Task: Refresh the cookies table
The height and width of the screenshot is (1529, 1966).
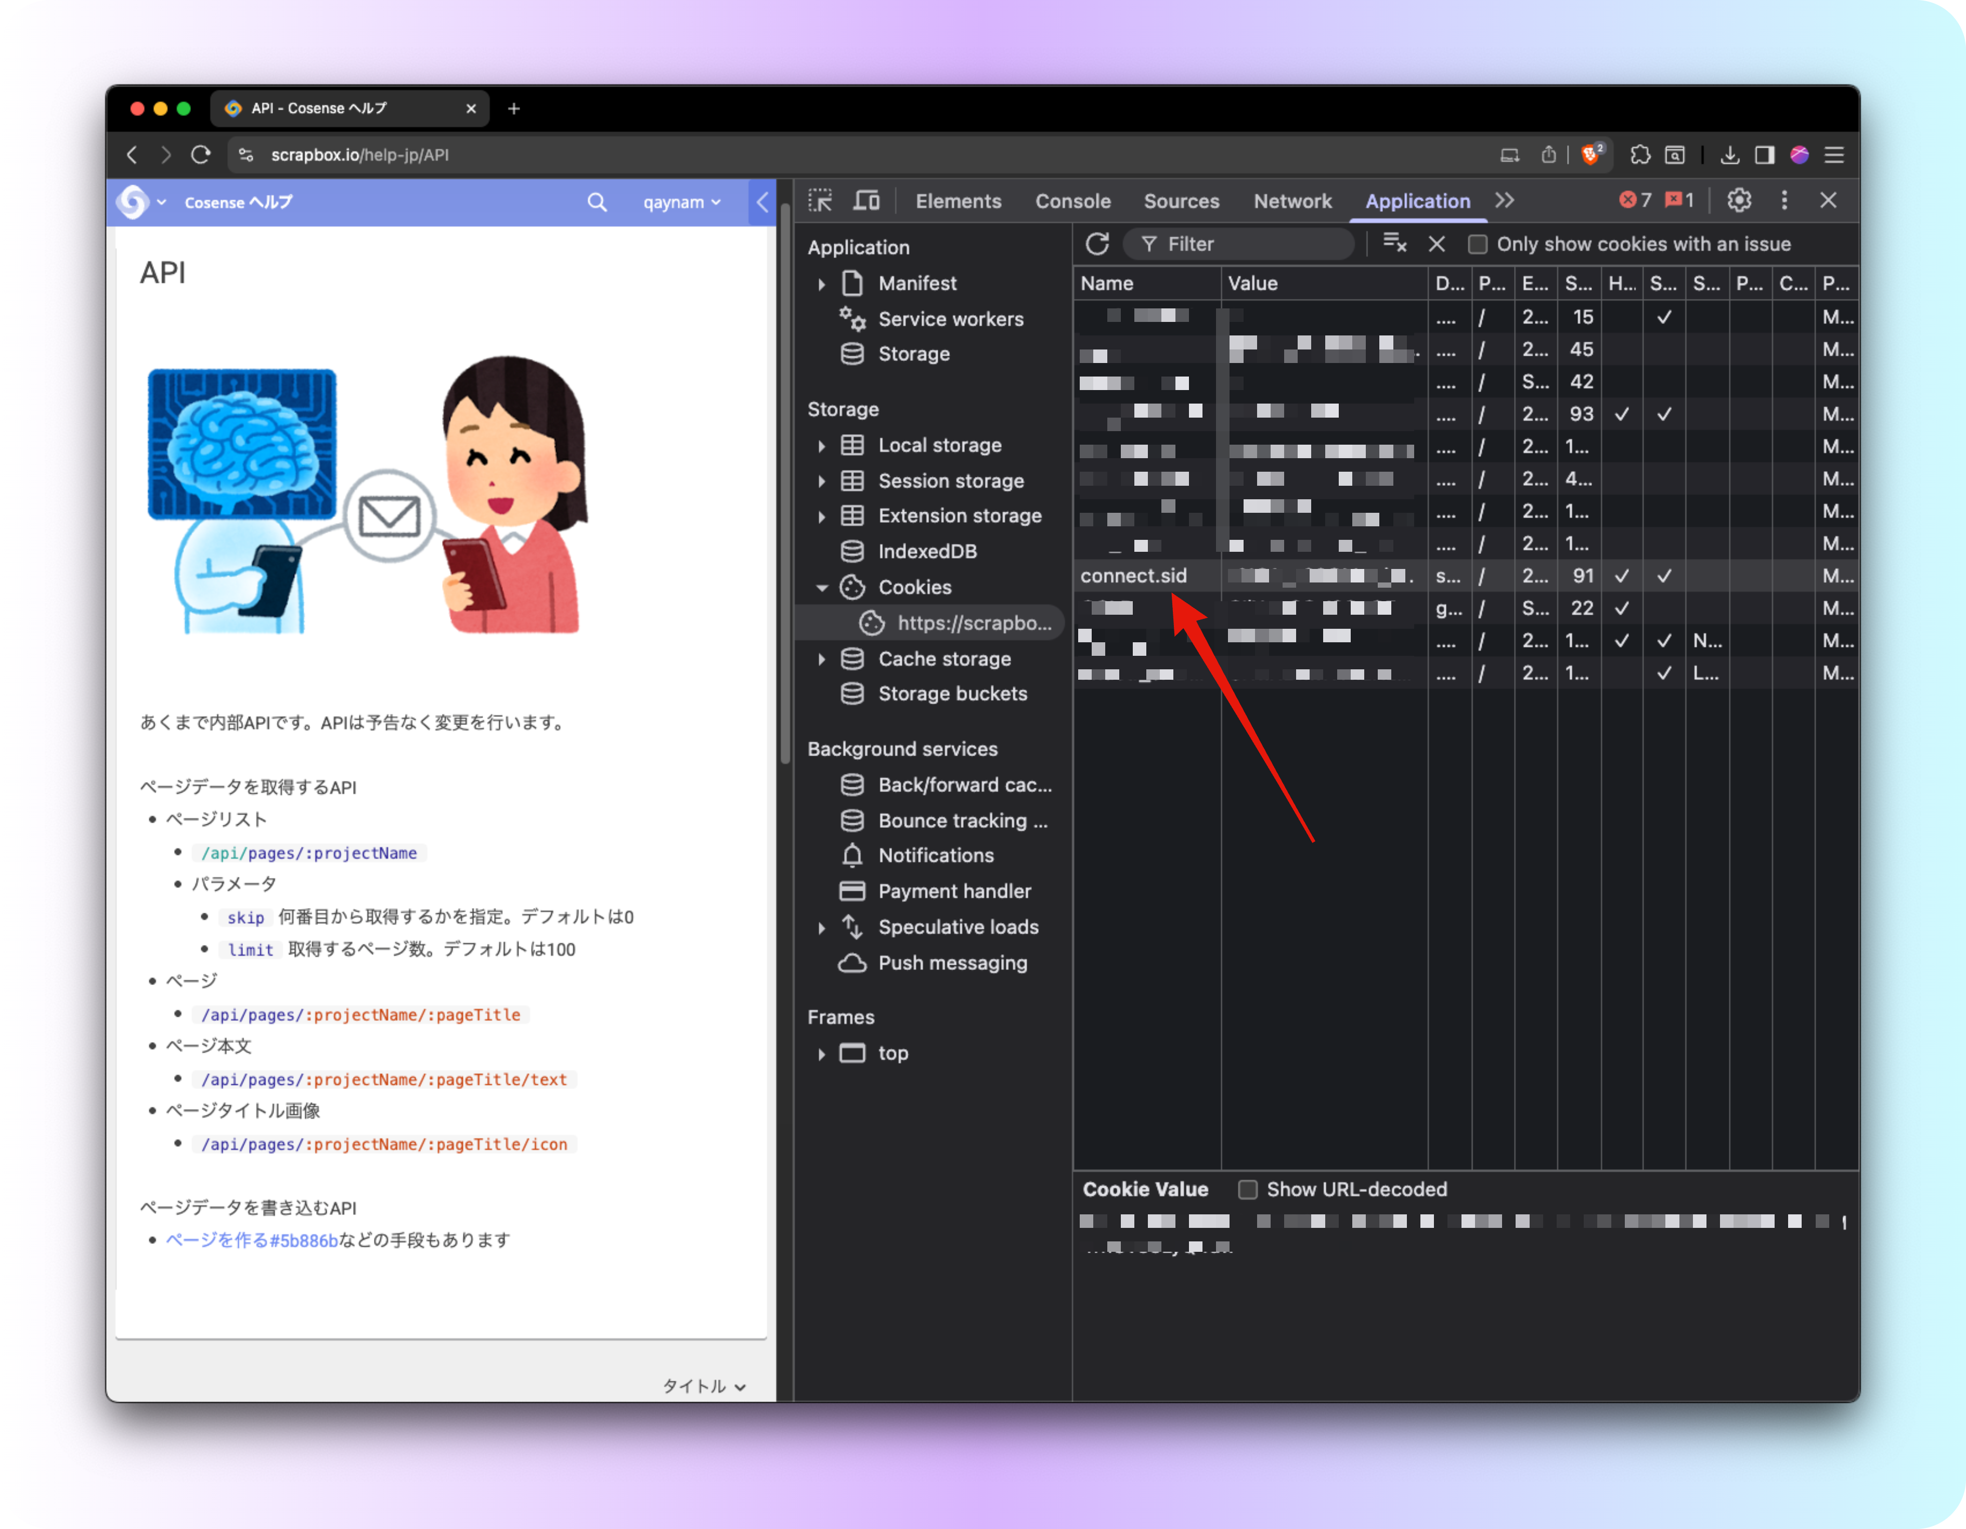Action: click(x=1097, y=244)
